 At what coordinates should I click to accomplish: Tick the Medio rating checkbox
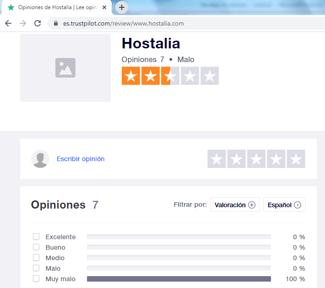36,257
